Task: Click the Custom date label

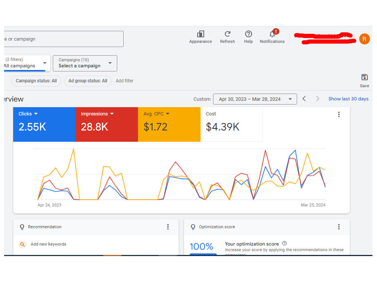Action: [x=202, y=99]
